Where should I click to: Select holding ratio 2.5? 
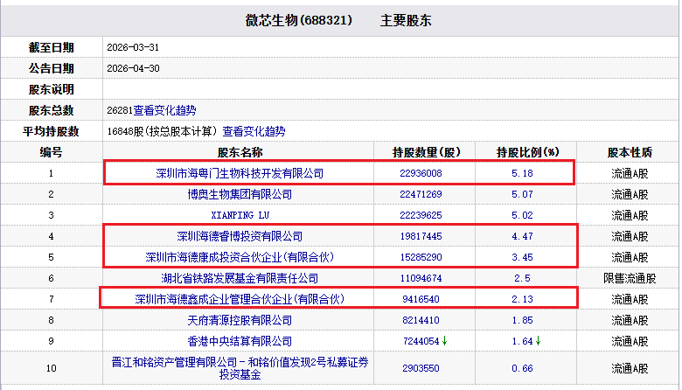click(522, 278)
